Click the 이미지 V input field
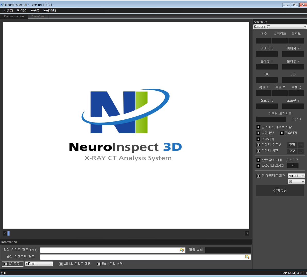307x277 pixels. coord(293,54)
